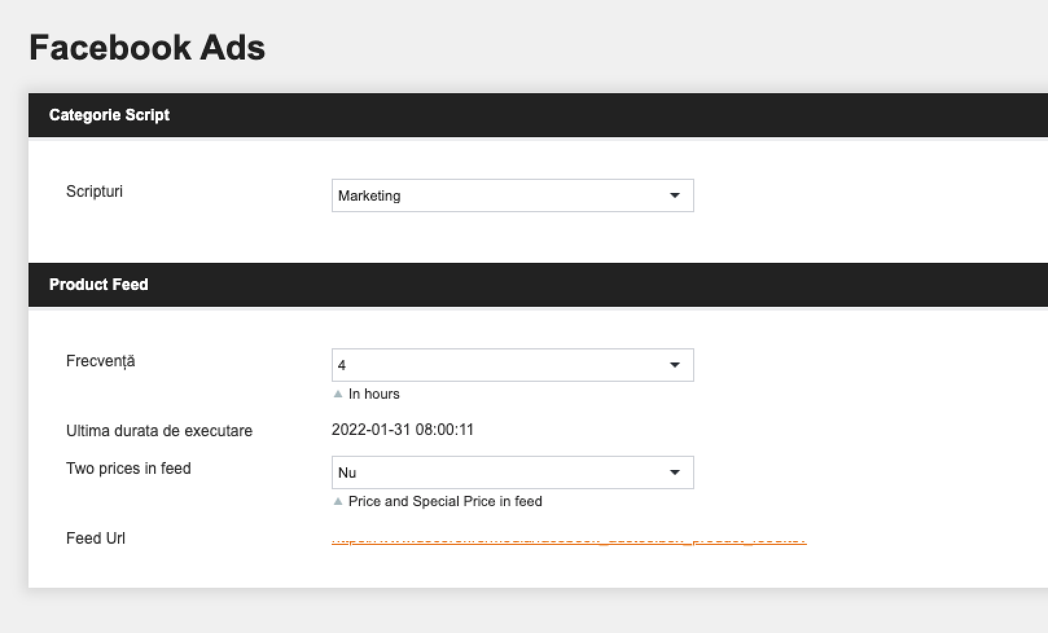Click the In hours hint text

374,394
